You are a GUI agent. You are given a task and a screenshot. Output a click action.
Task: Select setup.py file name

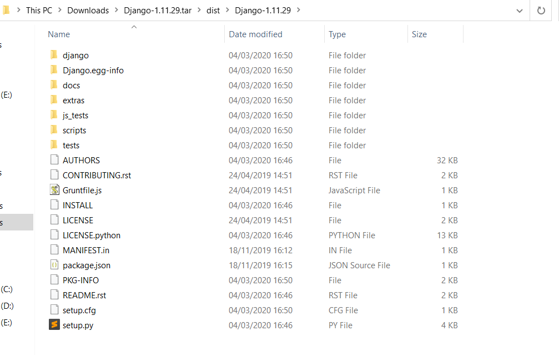click(78, 325)
